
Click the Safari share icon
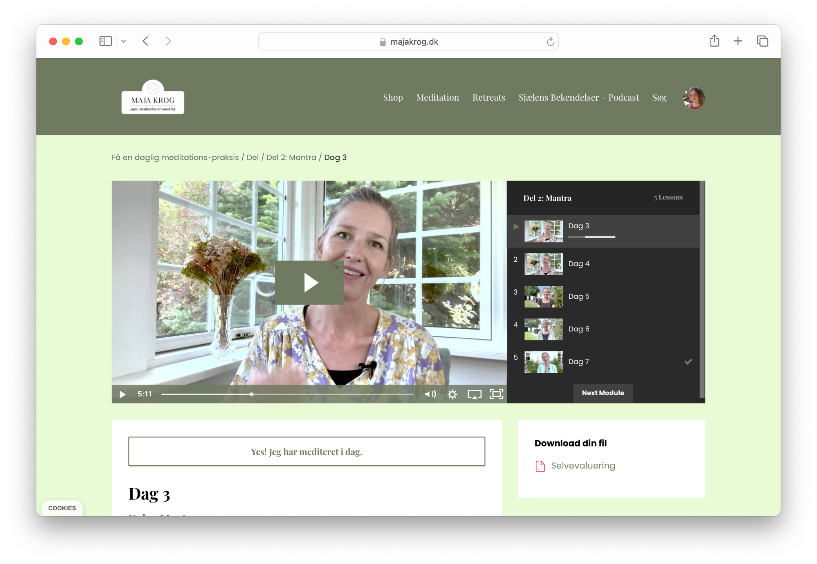[714, 41]
